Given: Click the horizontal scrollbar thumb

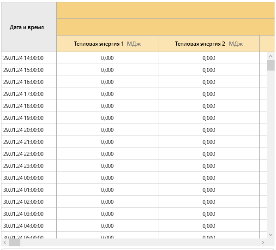Looking at the screenshot, I should point(15,243).
